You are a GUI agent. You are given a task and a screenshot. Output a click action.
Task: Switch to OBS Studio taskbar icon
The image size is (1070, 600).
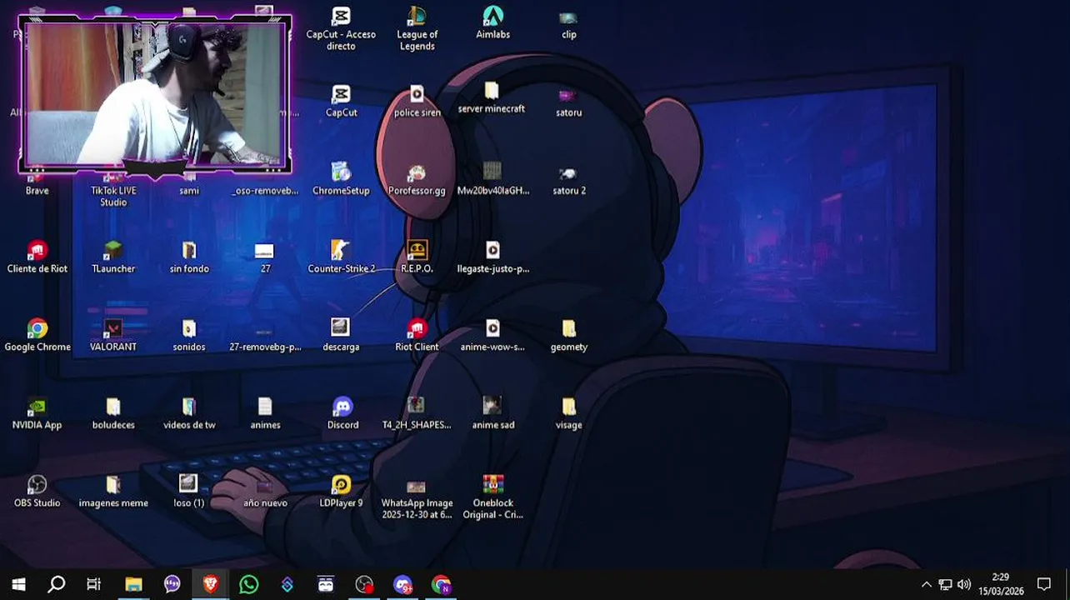pyautogui.click(x=364, y=584)
